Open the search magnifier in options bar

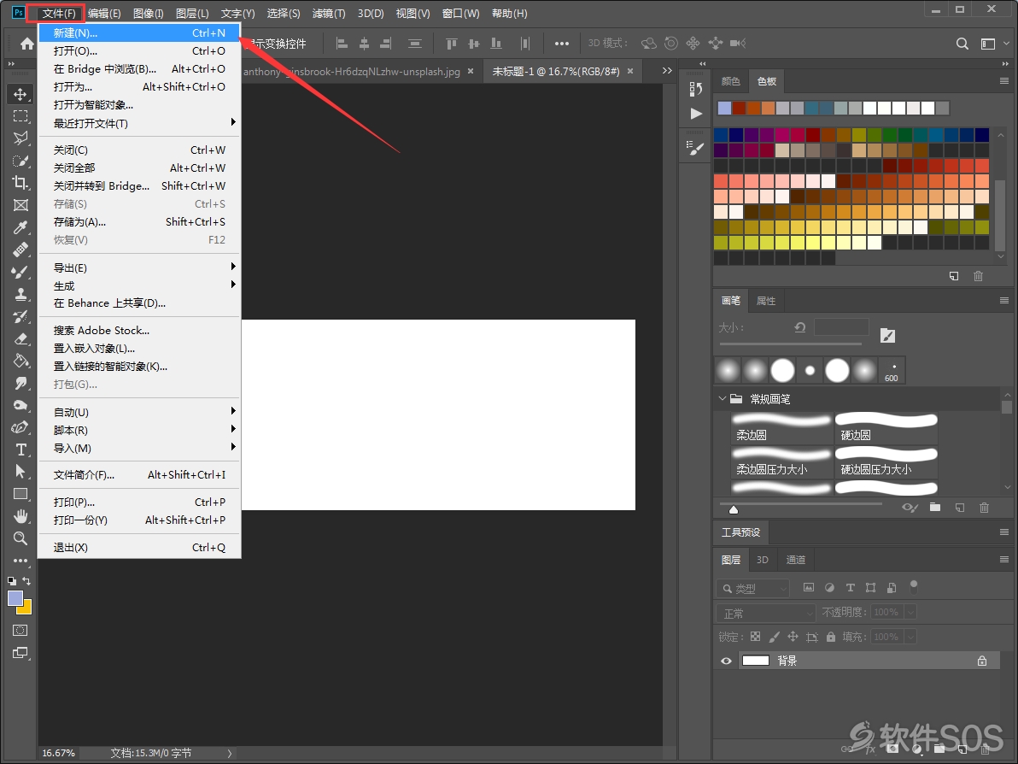(x=962, y=44)
